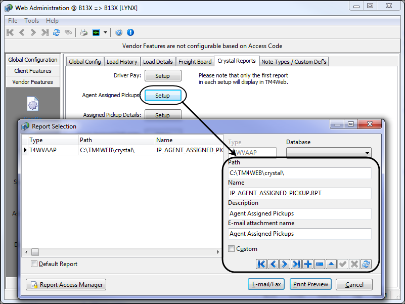
Task: Jump to last report in navigator
Action: [x=296, y=264]
